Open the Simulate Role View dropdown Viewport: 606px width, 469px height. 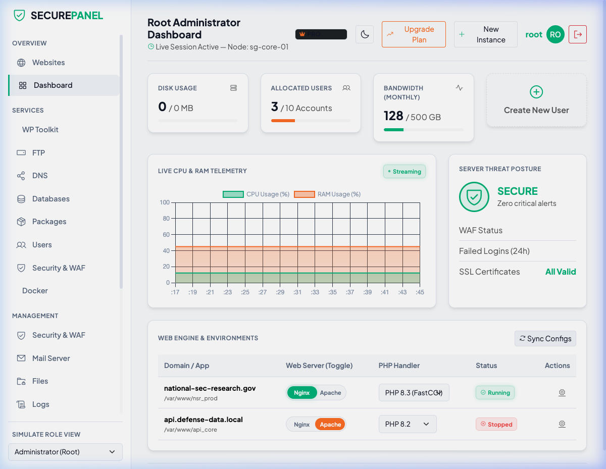pyautogui.click(x=65, y=452)
